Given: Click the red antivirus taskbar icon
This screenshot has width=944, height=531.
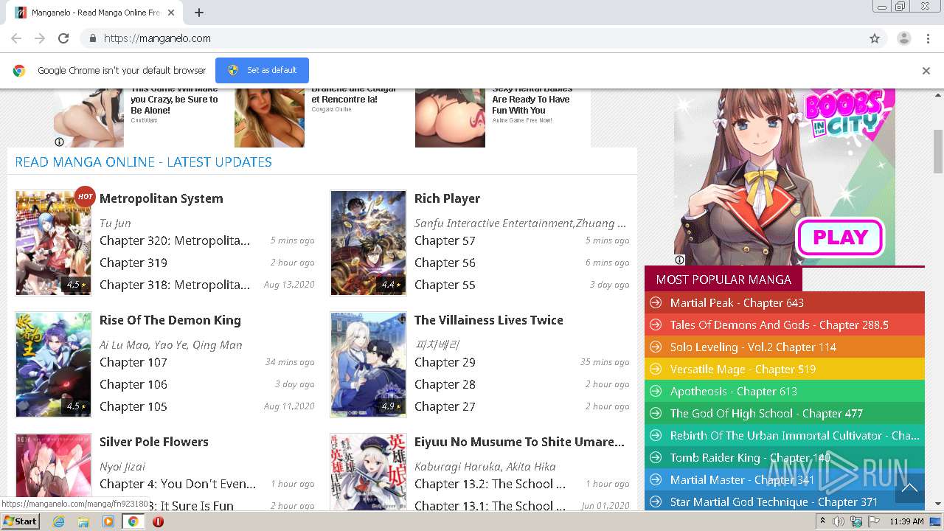Looking at the screenshot, I should click(x=158, y=521).
